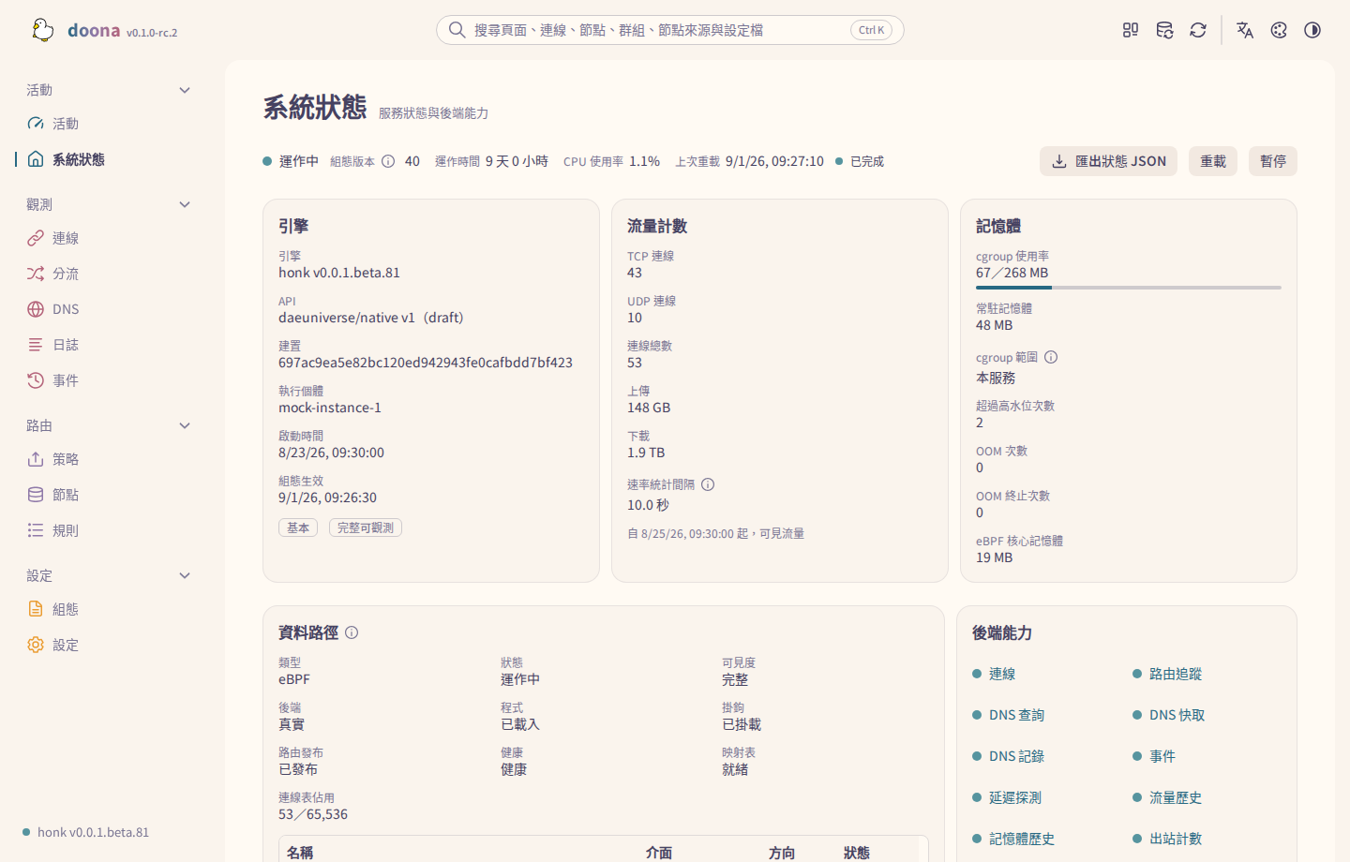The width and height of the screenshot is (1350, 862).
Task: Open 組態 config page
Action: pos(109,609)
